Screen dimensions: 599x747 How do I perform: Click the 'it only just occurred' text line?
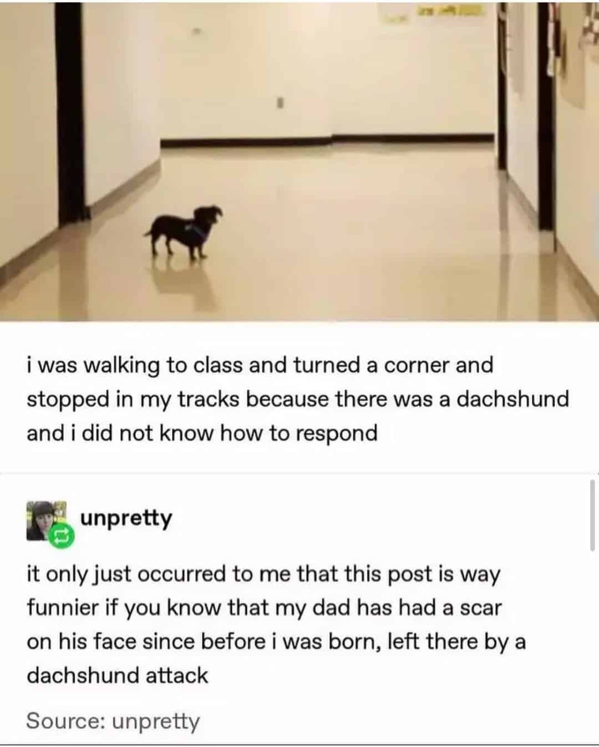[263, 575]
